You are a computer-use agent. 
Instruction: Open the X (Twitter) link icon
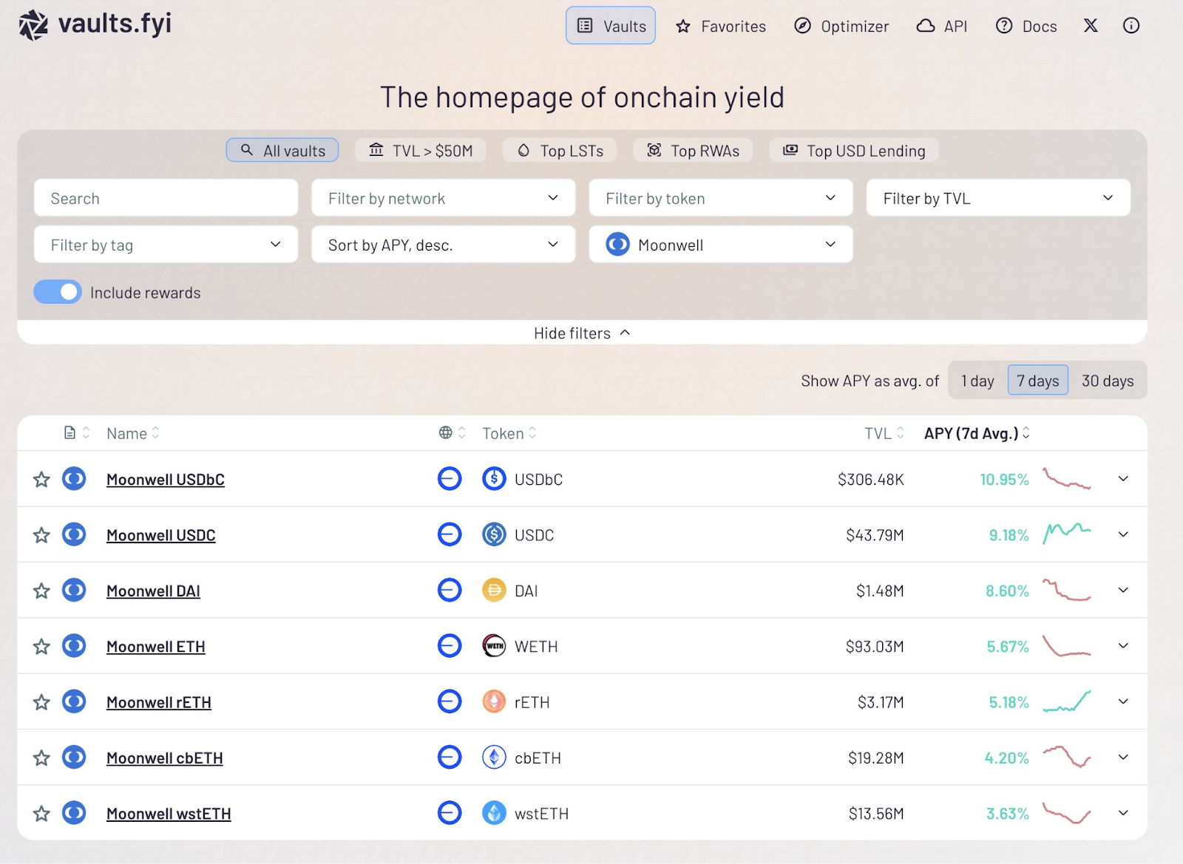pyautogui.click(x=1091, y=26)
